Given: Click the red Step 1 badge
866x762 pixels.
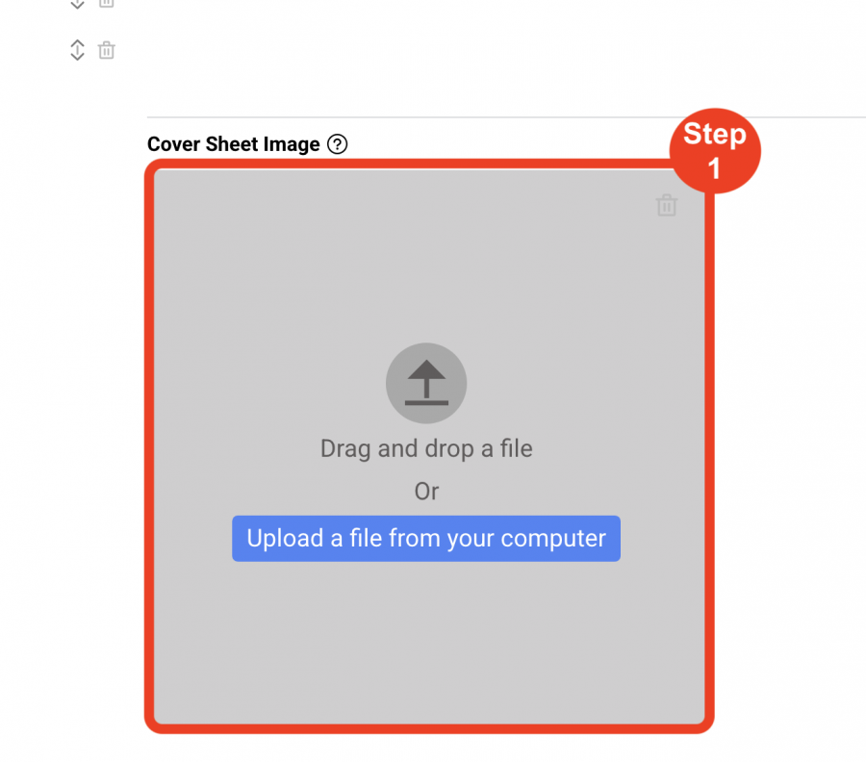Looking at the screenshot, I should (x=715, y=151).
